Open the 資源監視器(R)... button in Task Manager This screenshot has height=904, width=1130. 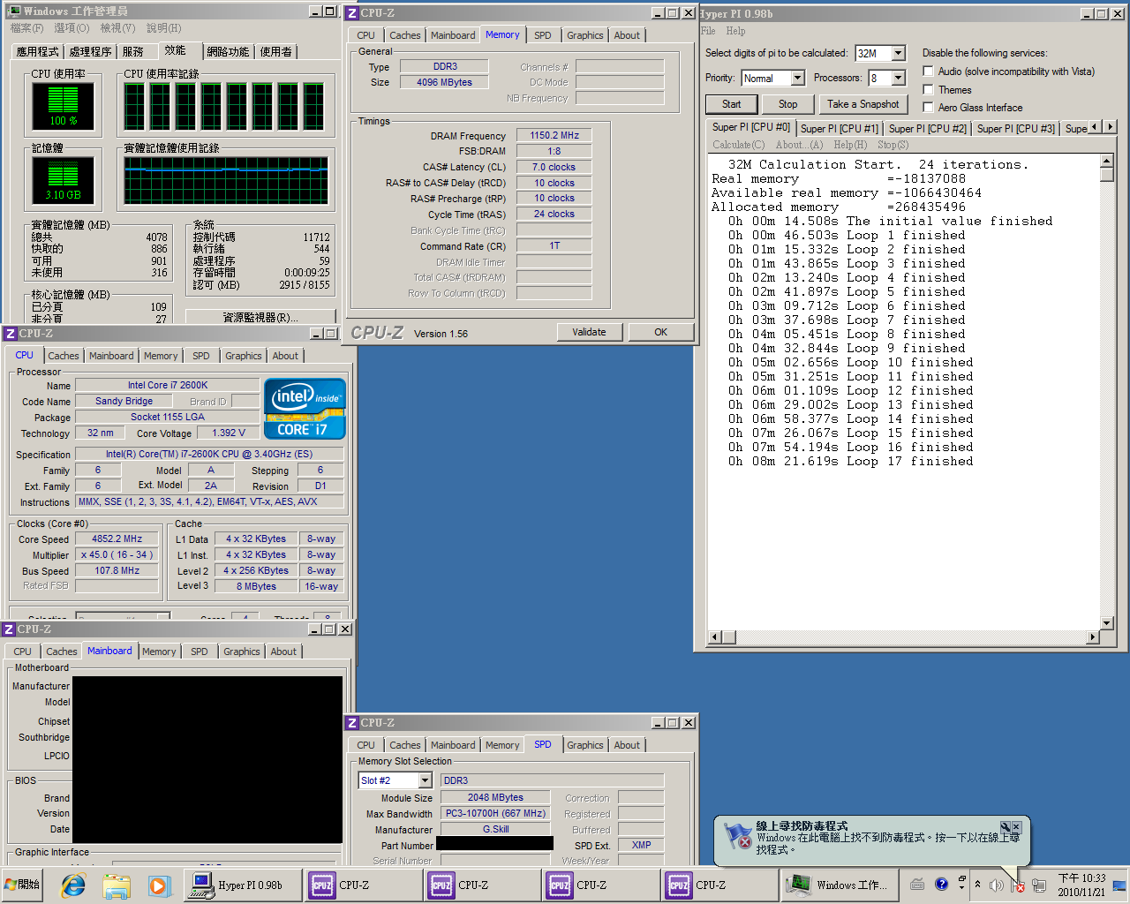[x=260, y=317]
